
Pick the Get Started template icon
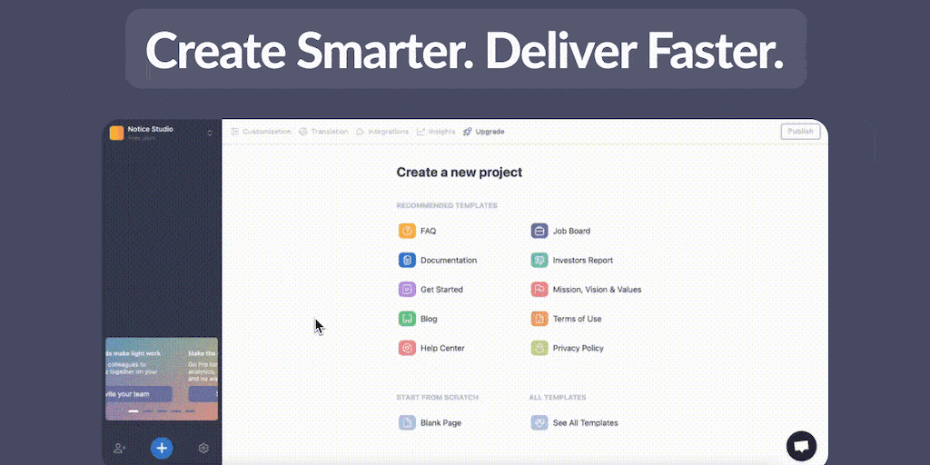pyautogui.click(x=407, y=290)
